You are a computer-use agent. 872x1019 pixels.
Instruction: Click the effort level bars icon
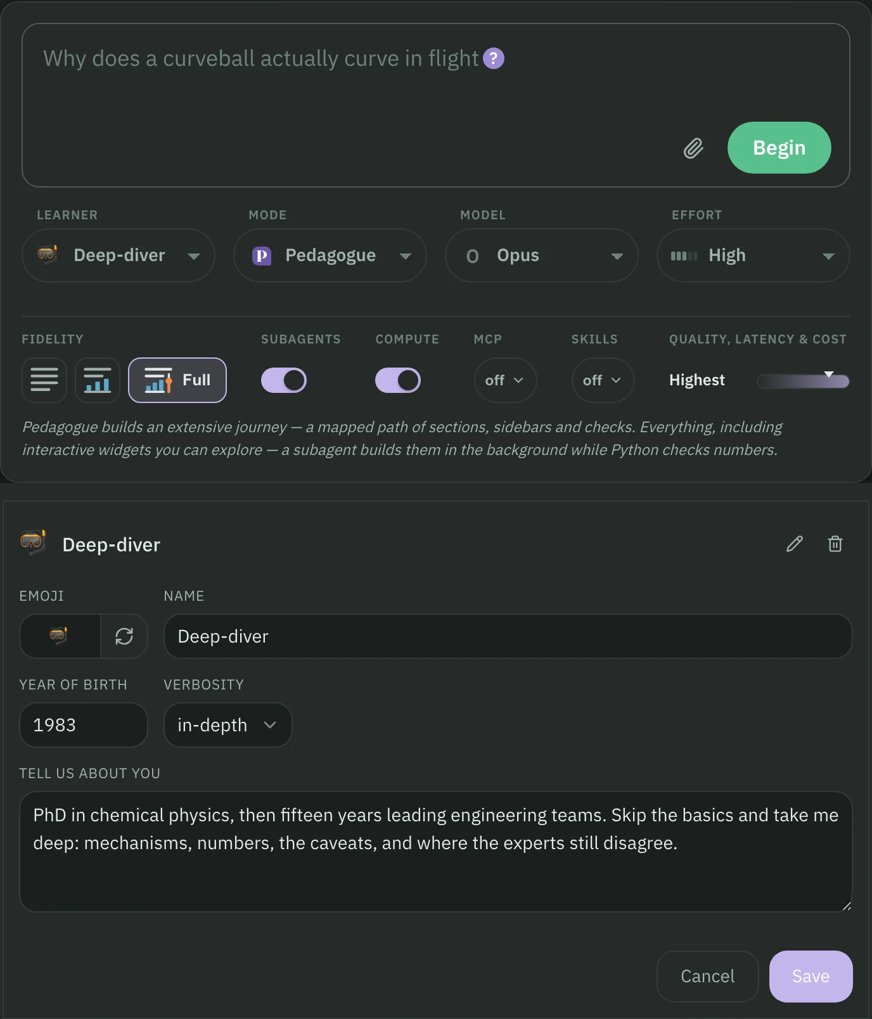coord(684,256)
